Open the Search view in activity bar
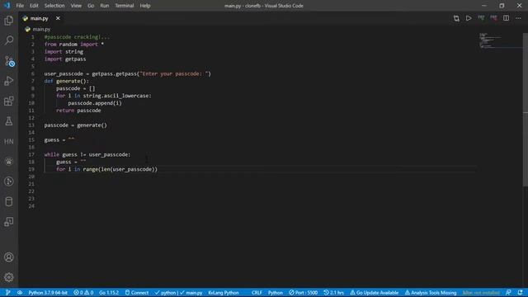Image resolution: width=528 pixels, height=297 pixels. click(x=9, y=40)
